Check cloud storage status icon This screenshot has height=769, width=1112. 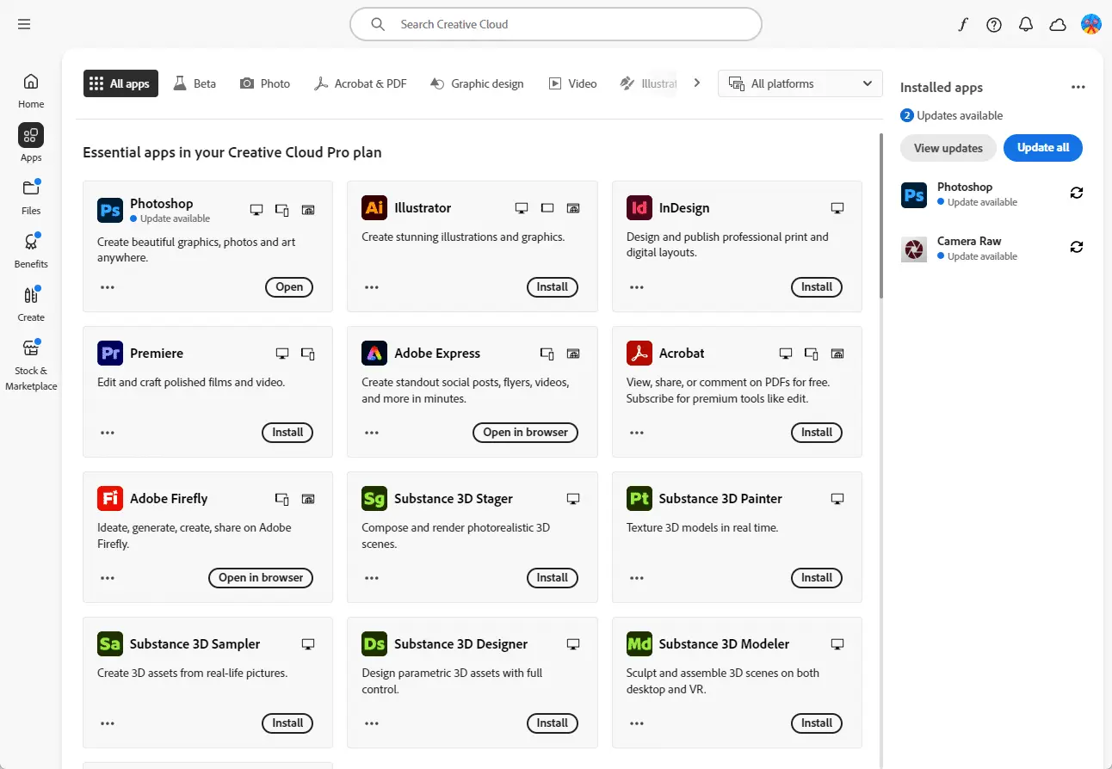click(1057, 24)
